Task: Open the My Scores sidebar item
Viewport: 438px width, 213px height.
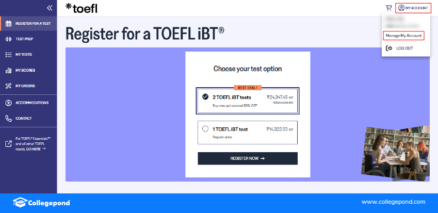Action: point(25,70)
